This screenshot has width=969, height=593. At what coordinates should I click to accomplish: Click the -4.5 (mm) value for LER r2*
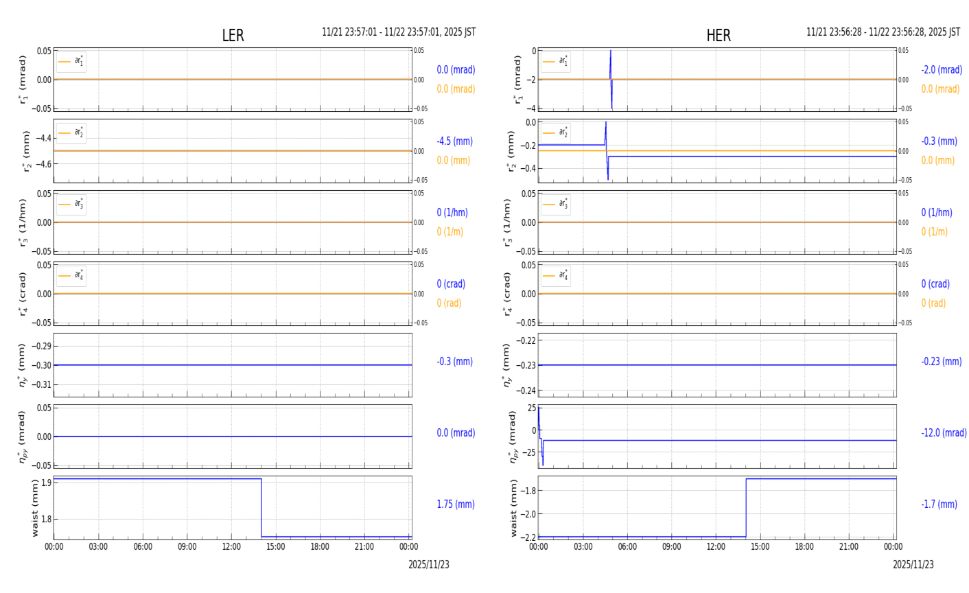coord(454,141)
